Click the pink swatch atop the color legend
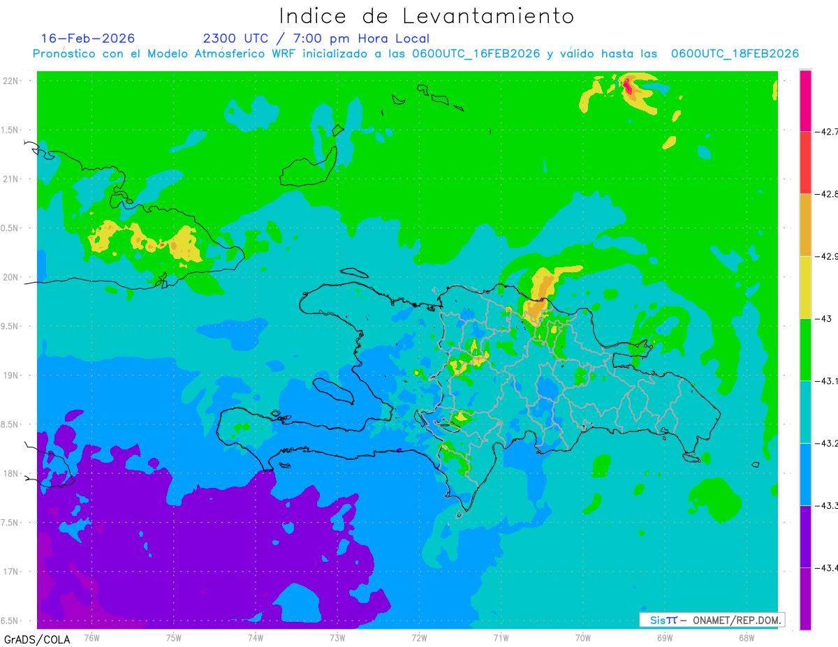This screenshot has height=647, width=838. tap(805, 101)
